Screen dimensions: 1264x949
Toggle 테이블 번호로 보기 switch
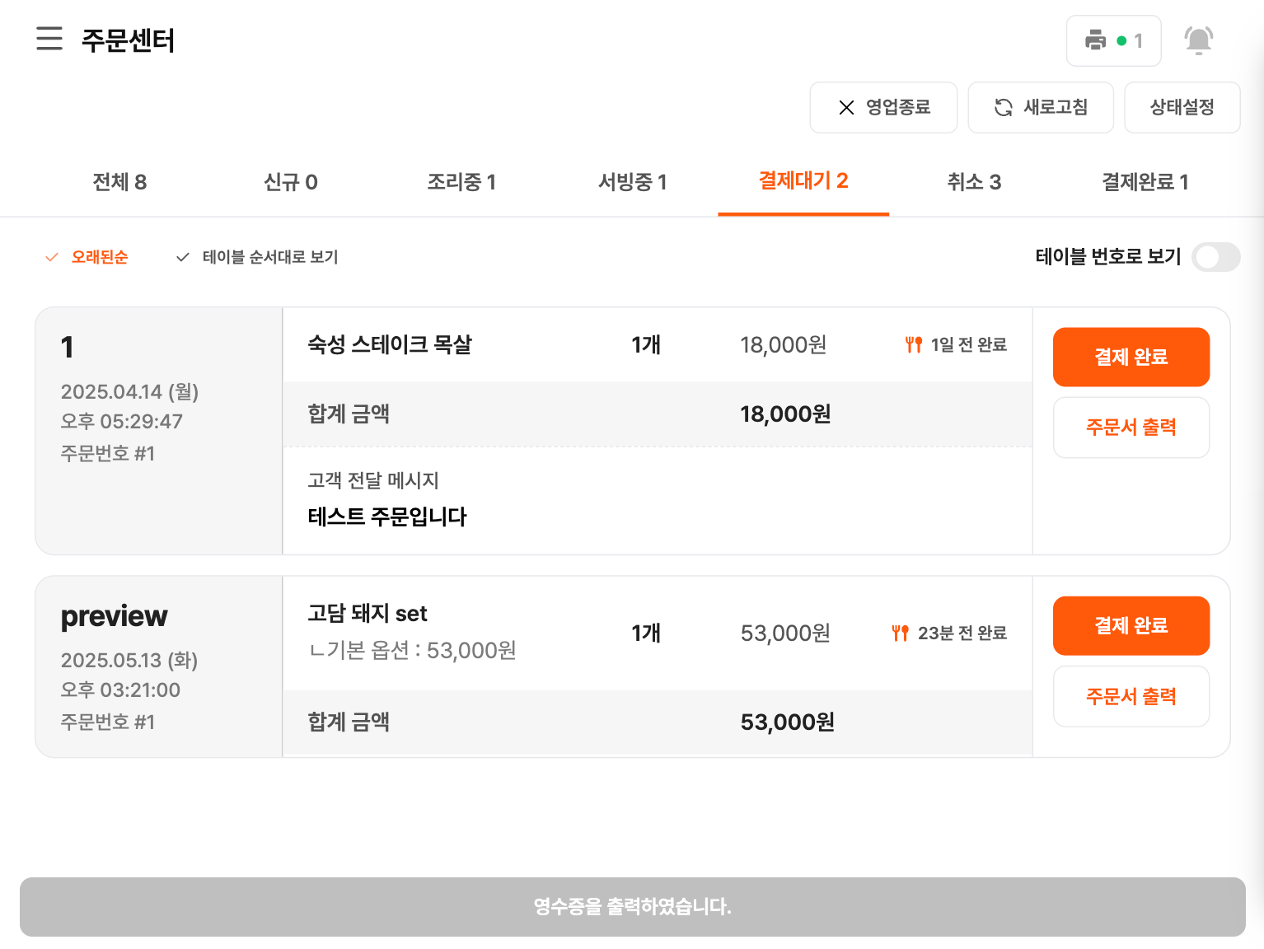(x=1216, y=257)
